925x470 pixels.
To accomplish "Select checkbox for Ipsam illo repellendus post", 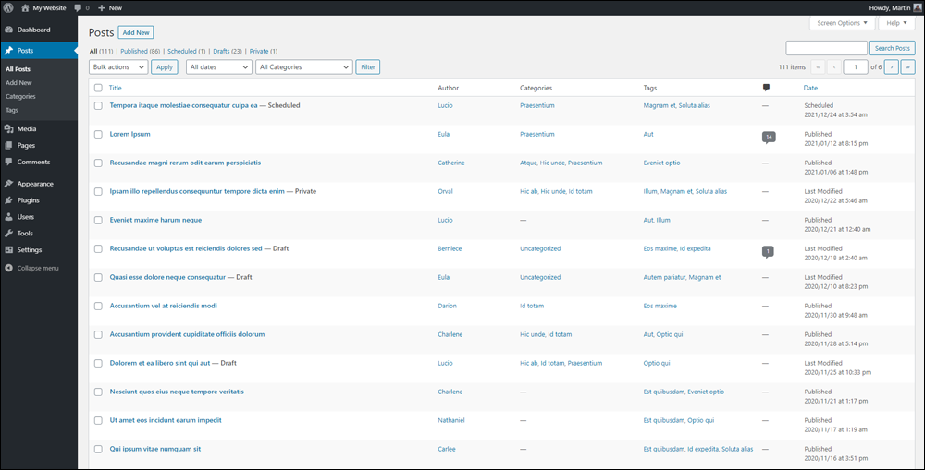I will click(98, 191).
